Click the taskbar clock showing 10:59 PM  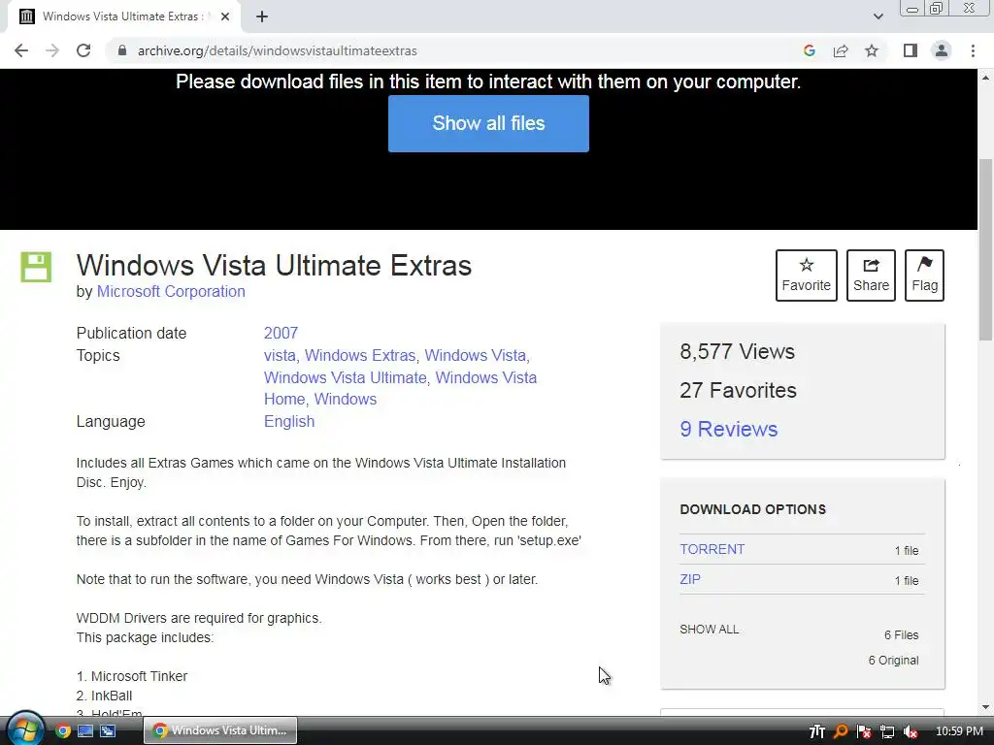[x=959, y=731]
